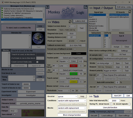133x118 pixels.
Task: Open Subject screen device dropdown
Action: tap(72, 26)
